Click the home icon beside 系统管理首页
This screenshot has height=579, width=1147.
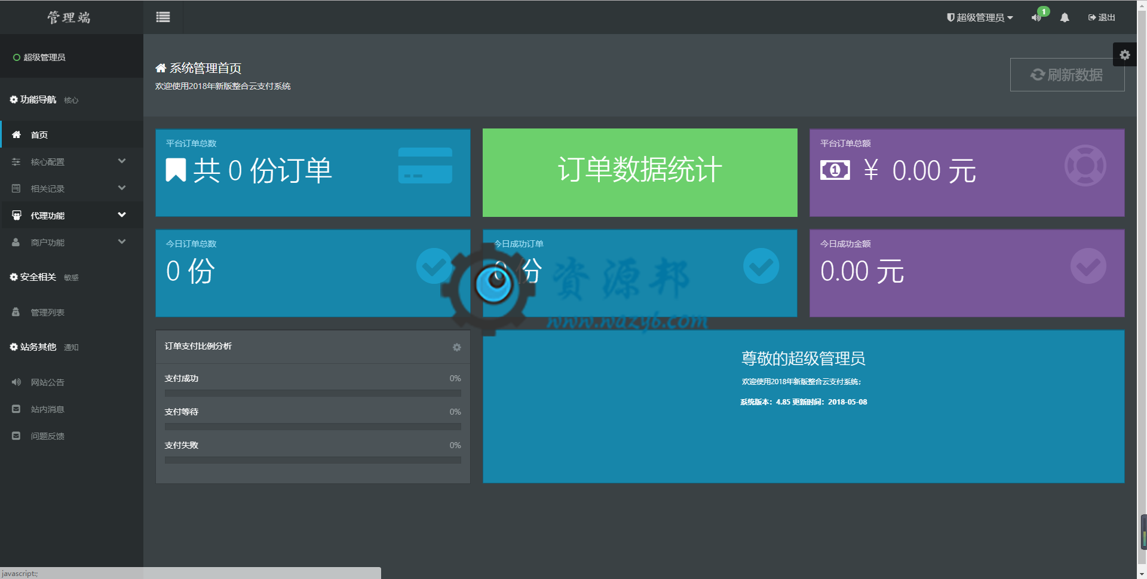pos(161,68)
